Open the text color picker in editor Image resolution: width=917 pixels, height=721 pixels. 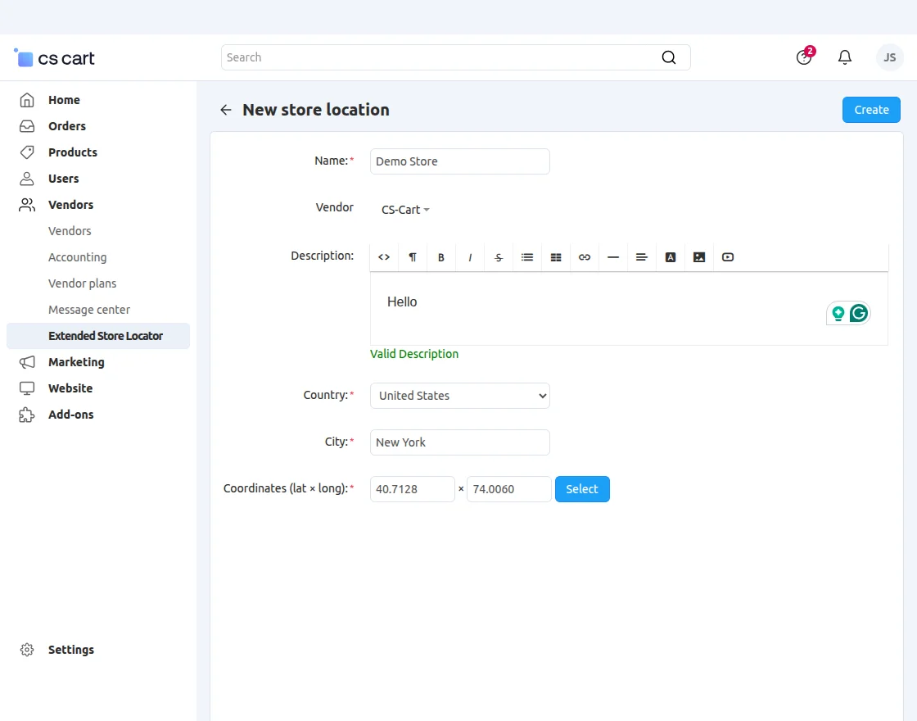[671, 257]
